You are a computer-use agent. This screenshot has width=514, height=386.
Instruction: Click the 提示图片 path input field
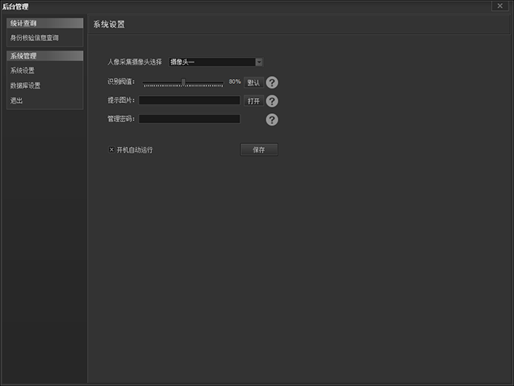(x=189, y=100)
